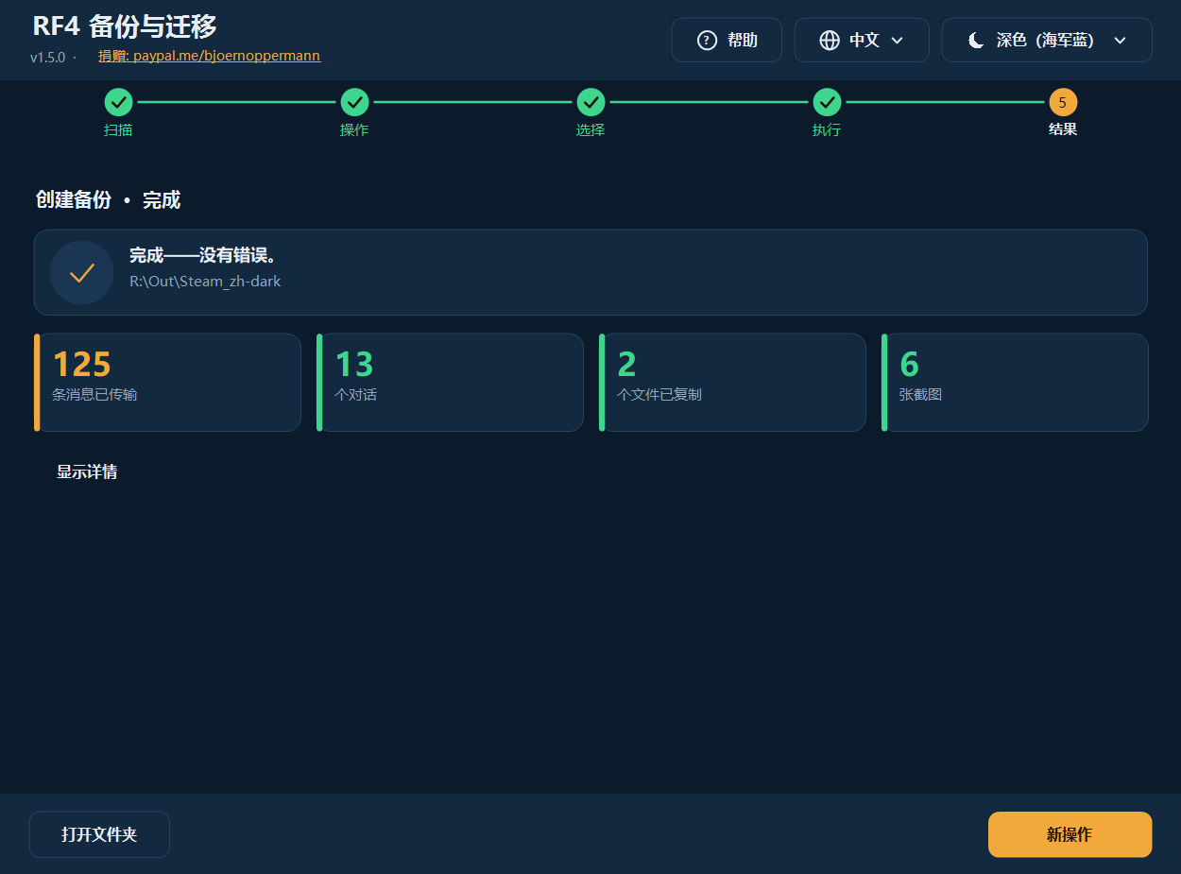Click the 2 个文件已复制 card
This screenshot has height=874, width=1181.
click(x=732, y=383)
